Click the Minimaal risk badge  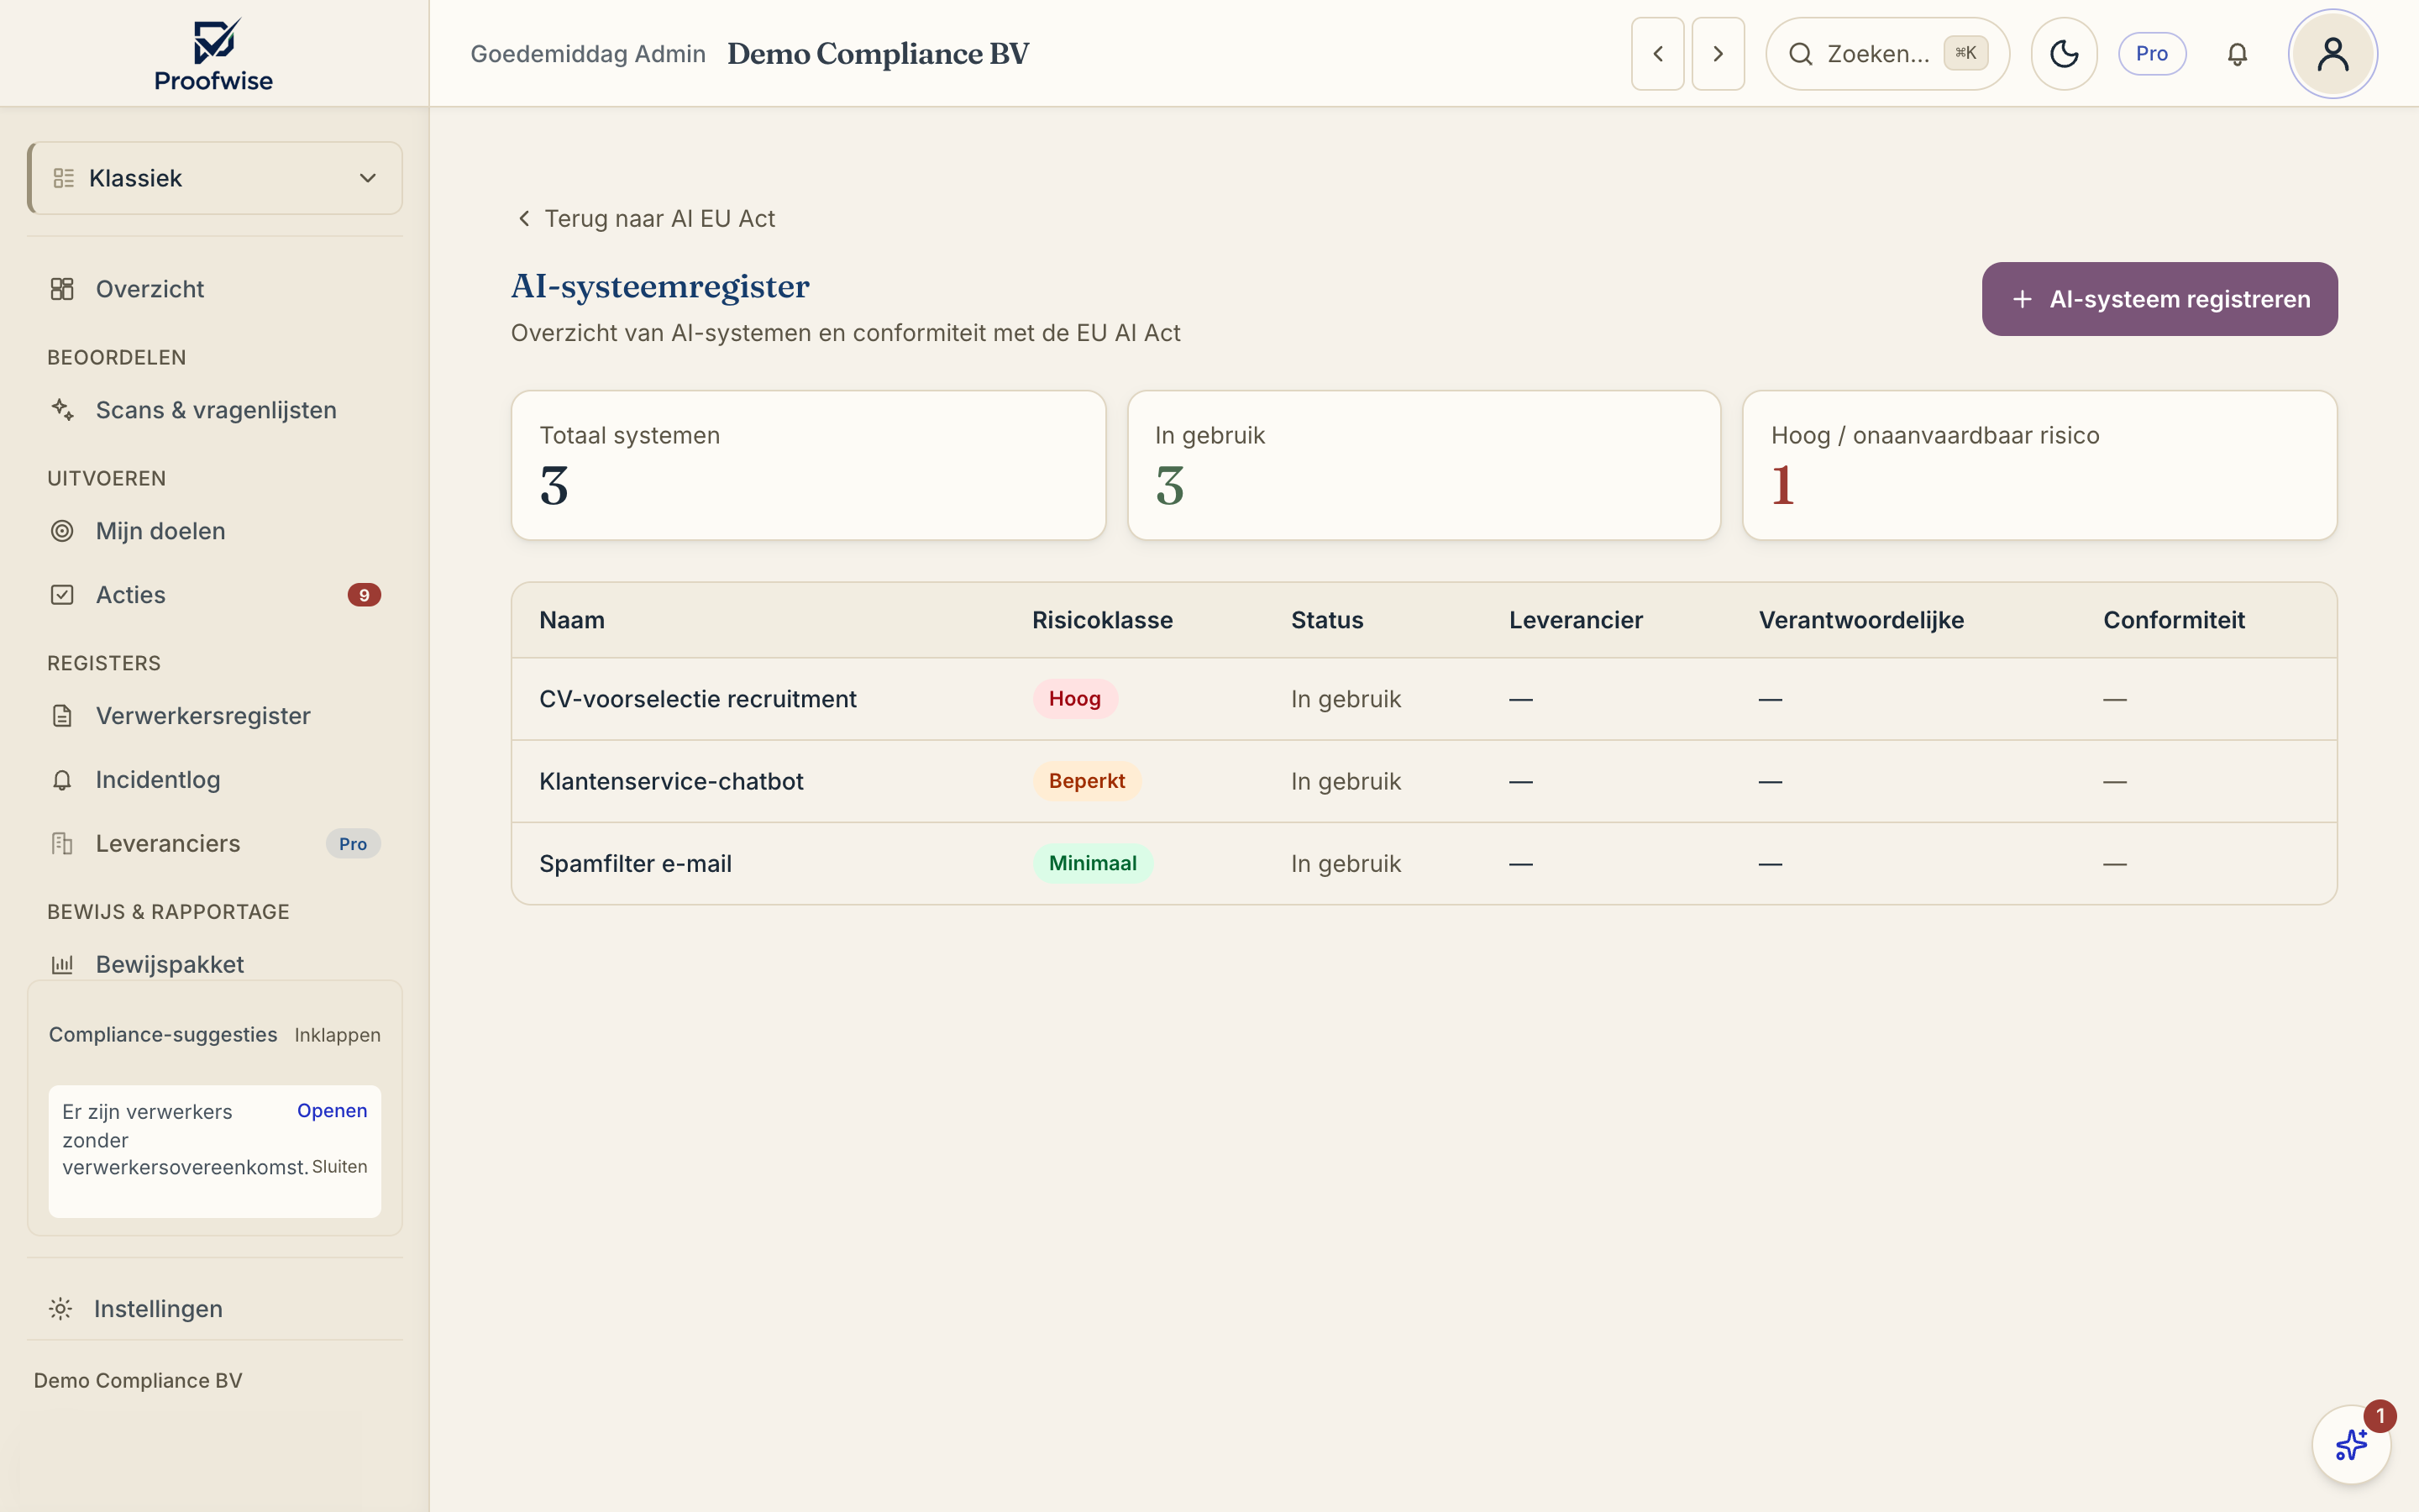click(x=1093, y=864)
